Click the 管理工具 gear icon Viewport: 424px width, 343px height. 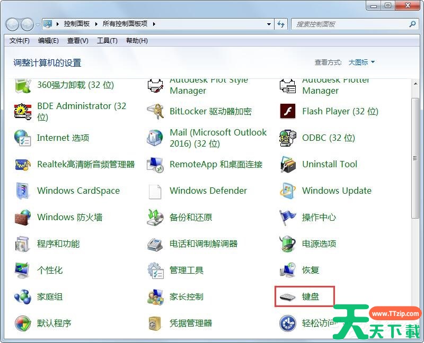coord(156,270)
